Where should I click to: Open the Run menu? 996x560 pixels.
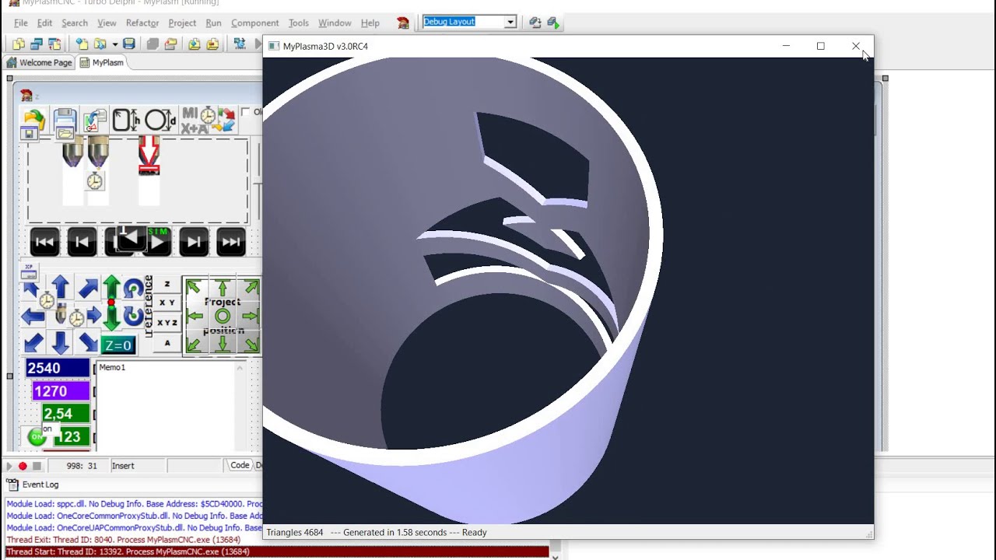[213, 23]
